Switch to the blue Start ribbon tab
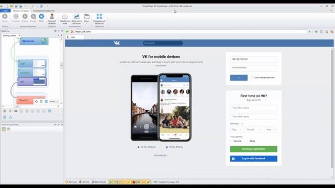This screenshot has height=188, width=335. coord(5,10)
